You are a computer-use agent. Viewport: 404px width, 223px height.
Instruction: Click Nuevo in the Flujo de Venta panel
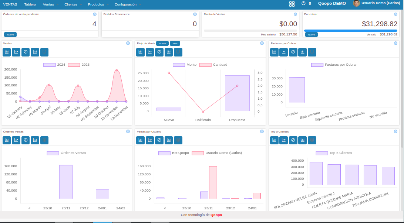point(163,43)
